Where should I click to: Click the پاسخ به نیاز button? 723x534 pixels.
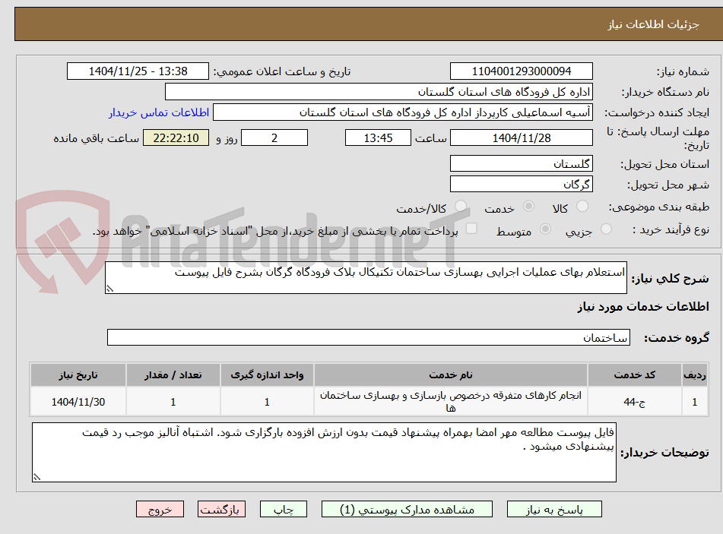pyautogui.click(x=554, y=509)
